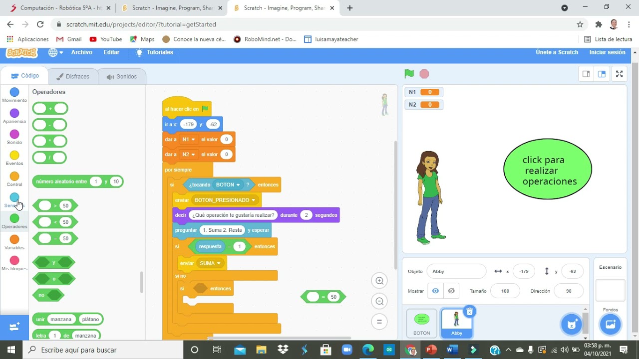Click the sprite x position field
Screen dimensions: 639x359
(x=524, y=271)
